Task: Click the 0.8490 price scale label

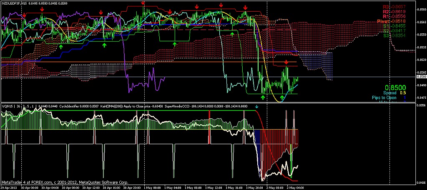Action: 422,85
